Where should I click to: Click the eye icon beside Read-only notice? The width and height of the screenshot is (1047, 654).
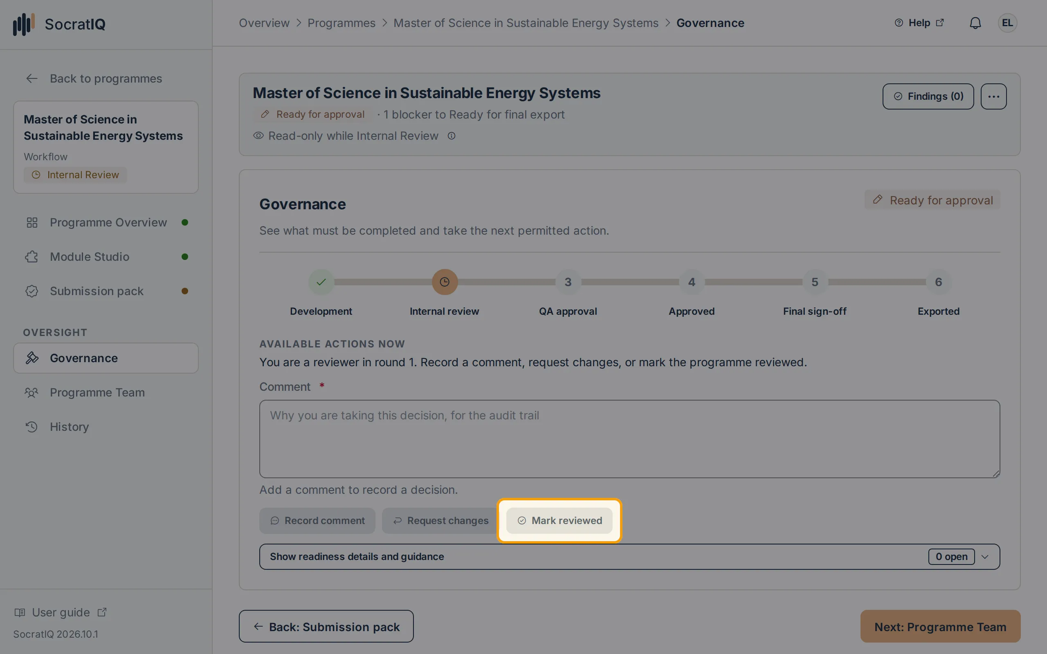coord(258,135)
